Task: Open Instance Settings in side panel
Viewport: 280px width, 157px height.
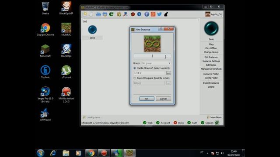Action: point(211,61)
